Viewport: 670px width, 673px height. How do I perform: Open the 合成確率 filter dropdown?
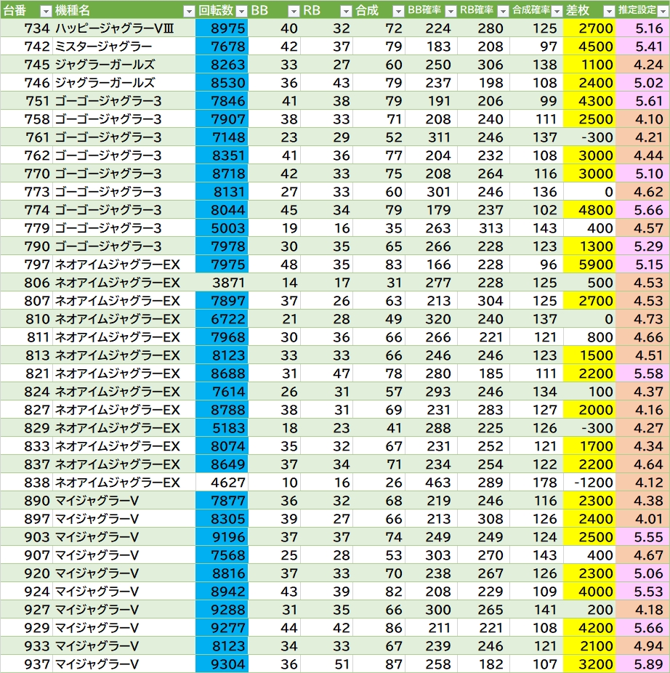554,11
